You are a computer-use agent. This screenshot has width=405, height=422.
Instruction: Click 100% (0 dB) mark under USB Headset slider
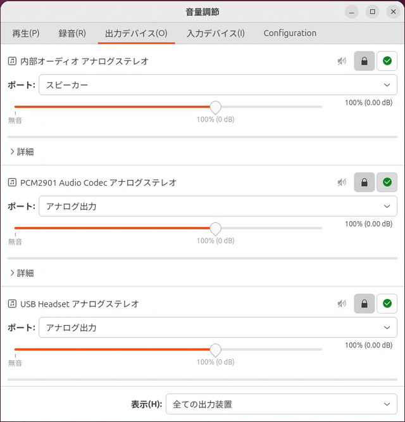pyautogui.click(x=216, y=362)
